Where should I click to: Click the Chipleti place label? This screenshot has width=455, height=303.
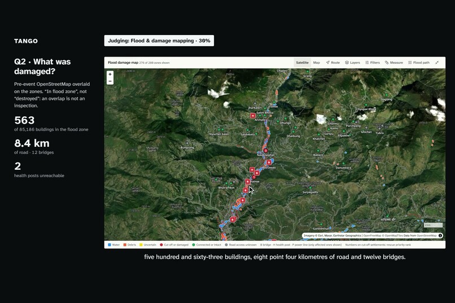[282, 71]
